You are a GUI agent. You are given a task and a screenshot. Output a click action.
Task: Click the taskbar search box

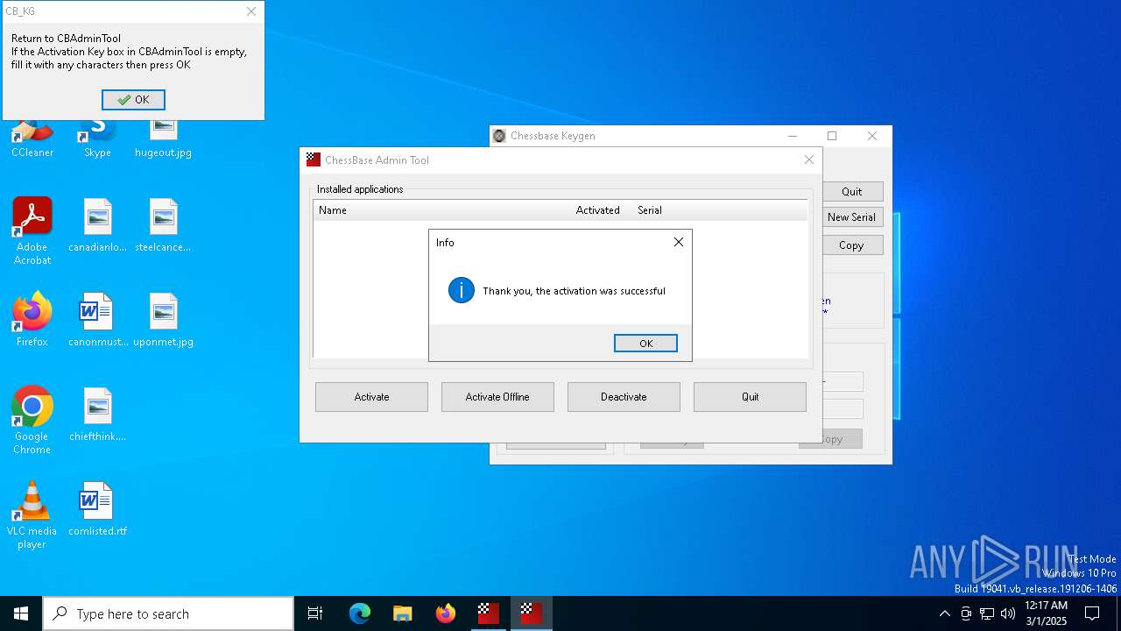[x=168, y=613]
